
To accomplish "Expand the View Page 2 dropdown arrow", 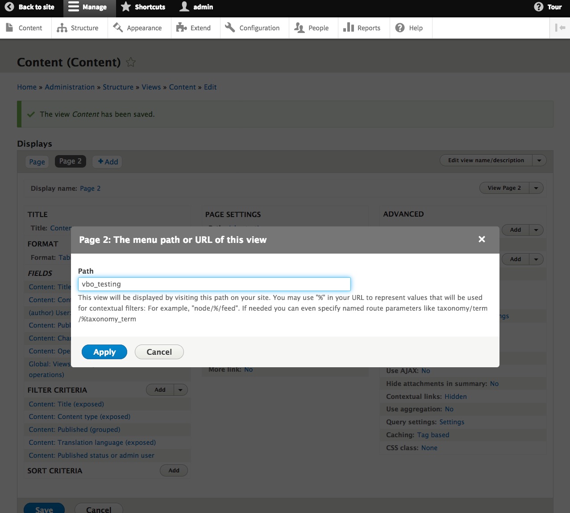I will point(536,188).
